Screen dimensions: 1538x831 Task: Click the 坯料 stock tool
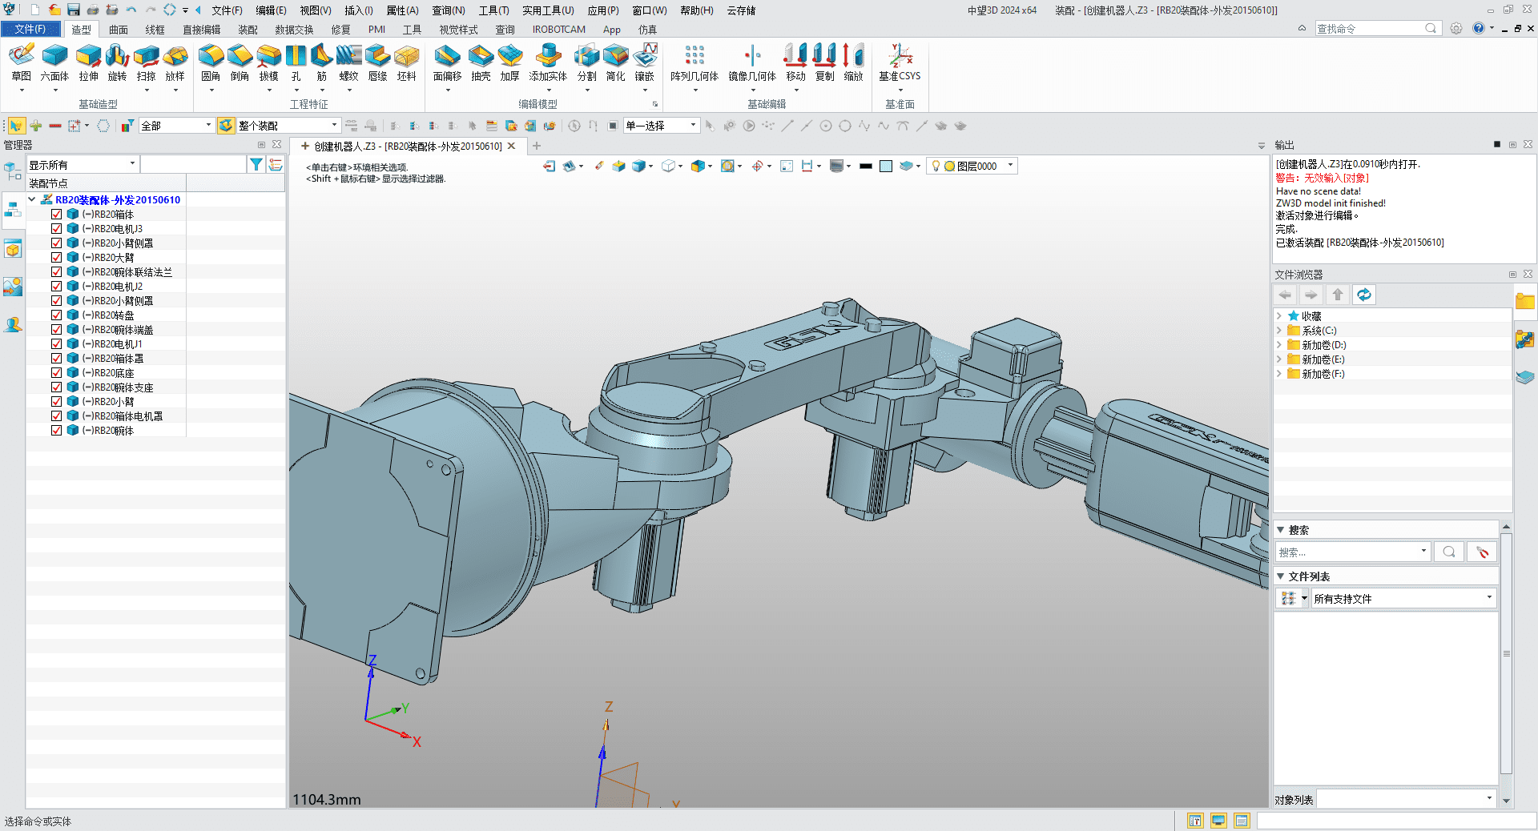(x=406, y=62)
